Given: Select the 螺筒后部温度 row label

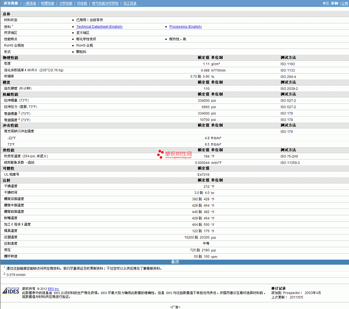Looking at the screenshot, I should [x=14, y=199].
